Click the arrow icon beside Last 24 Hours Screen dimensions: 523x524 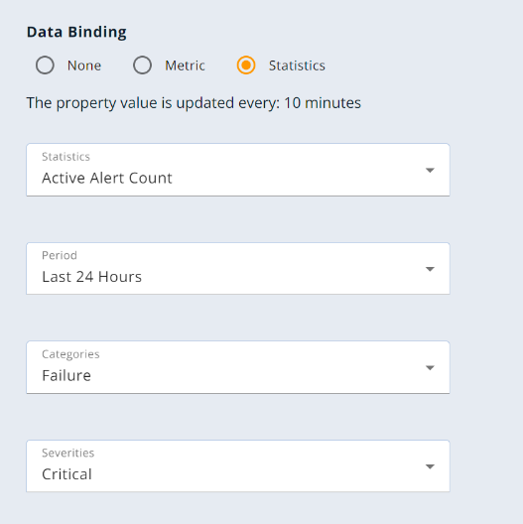pyautogui.click(x=430, y=269)
